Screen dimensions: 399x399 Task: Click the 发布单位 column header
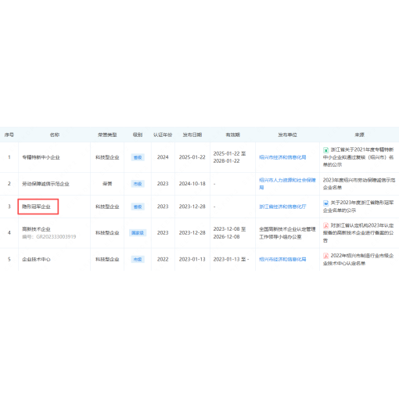pyautogui.click(x=287, y=135)
